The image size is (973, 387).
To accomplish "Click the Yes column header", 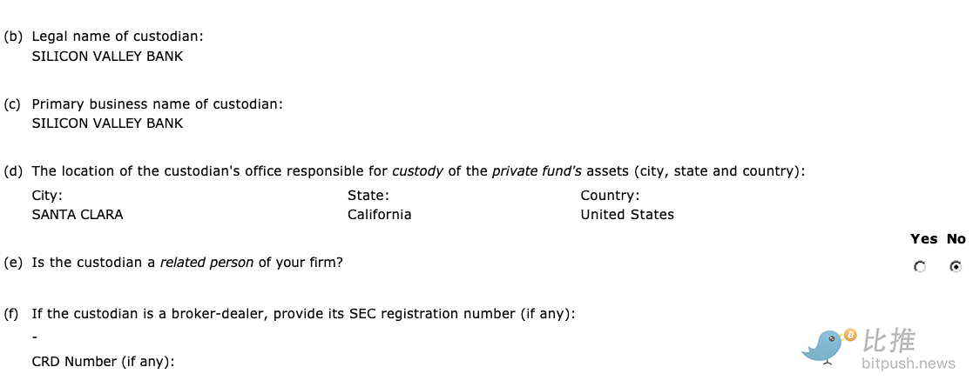I will (924, 239).
